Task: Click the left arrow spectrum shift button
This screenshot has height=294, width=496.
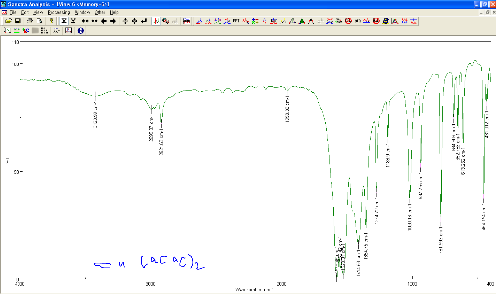Action: (103, 21)
